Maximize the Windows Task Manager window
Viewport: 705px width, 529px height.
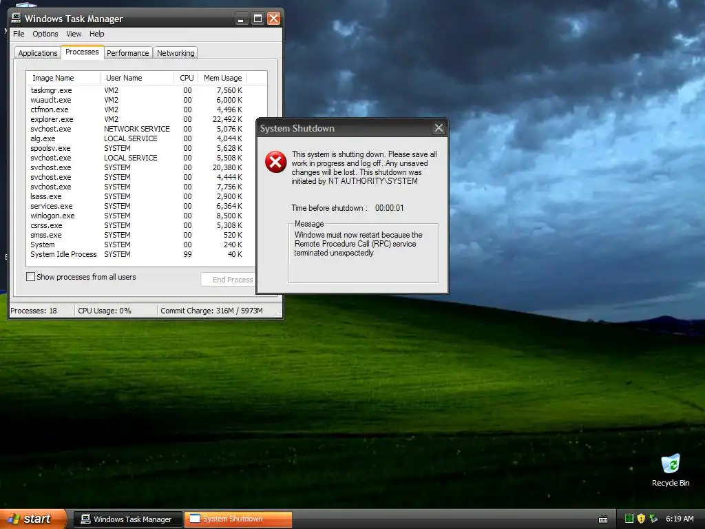(257, 19)
